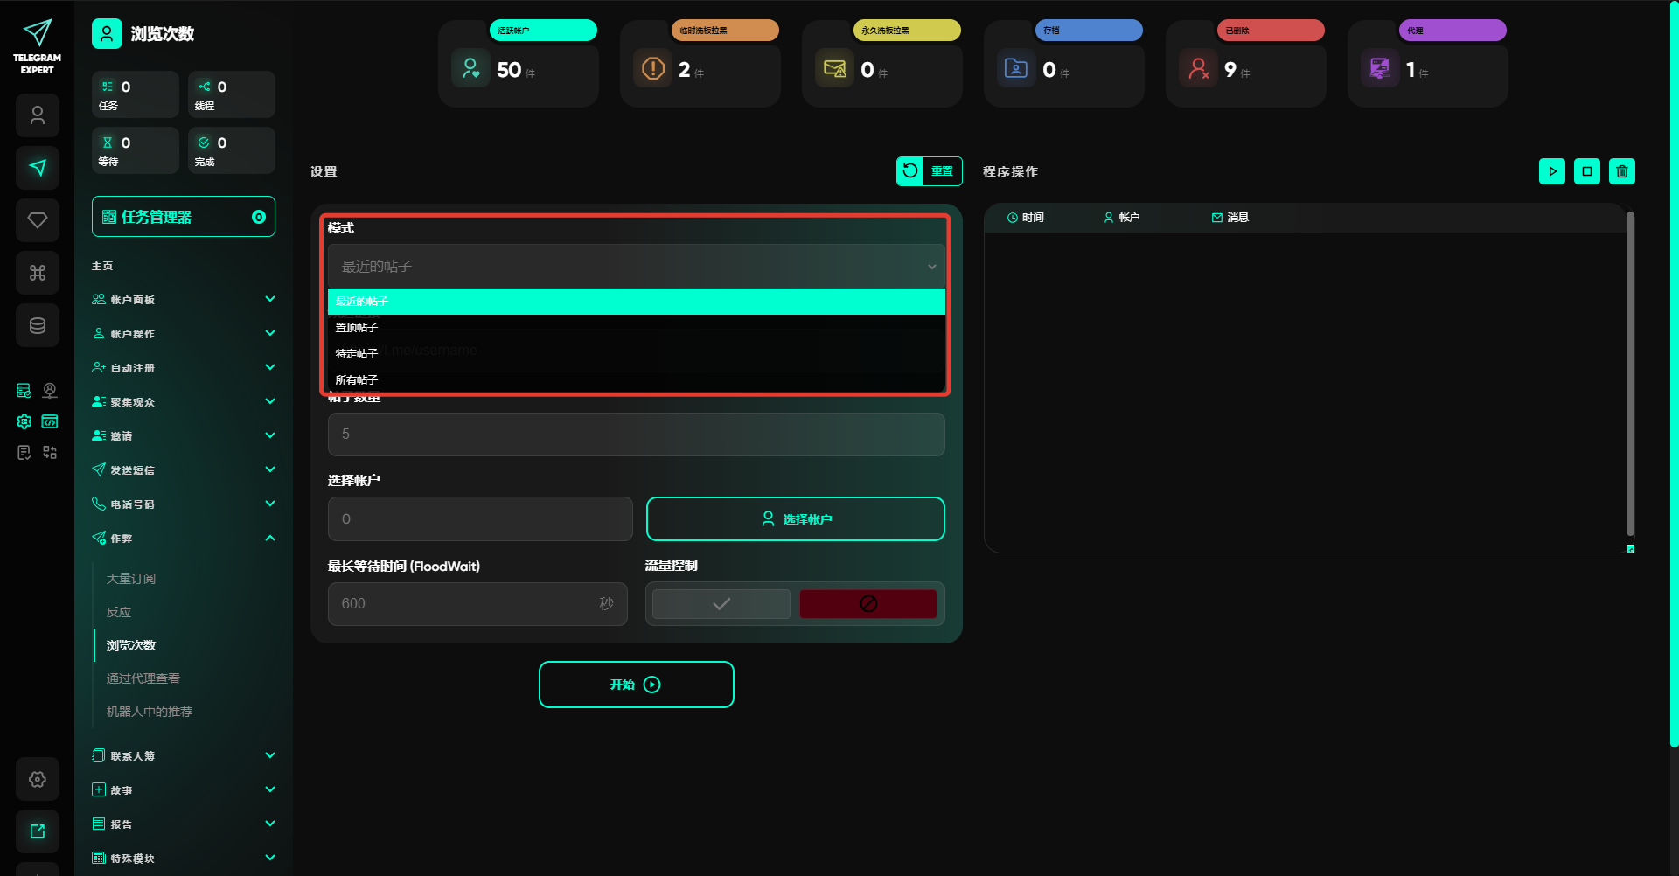
Task: Open the user profile icon in left rail
Action: click(x=38, y=115)
